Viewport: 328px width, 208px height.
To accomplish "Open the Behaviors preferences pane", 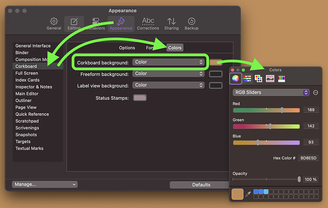I will [x=96, y=24].
